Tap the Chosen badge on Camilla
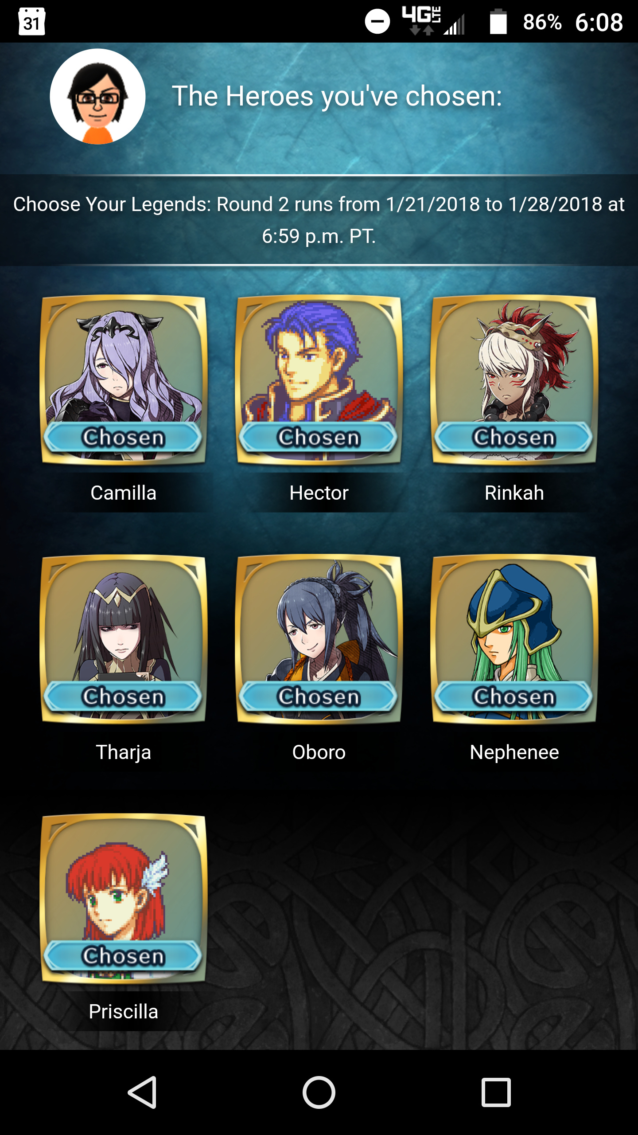Image resolution: width=638 pixels, height=1135 pixels. coord(124,437)
